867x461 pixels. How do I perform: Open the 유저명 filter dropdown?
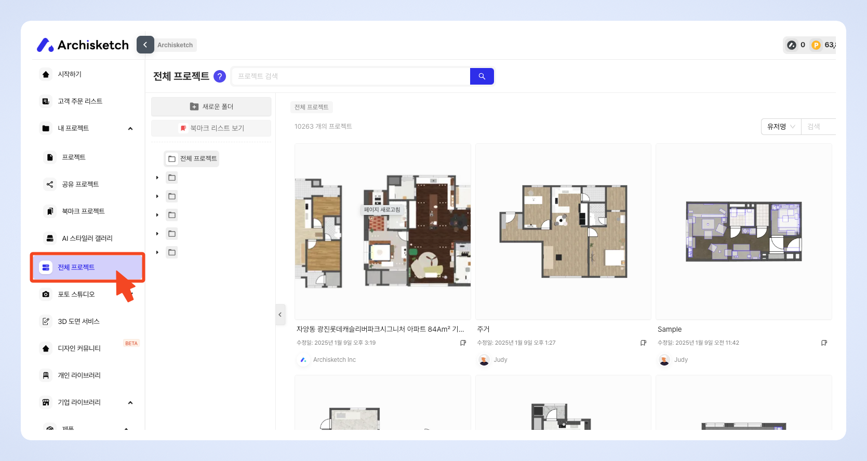tap(781, 127)
